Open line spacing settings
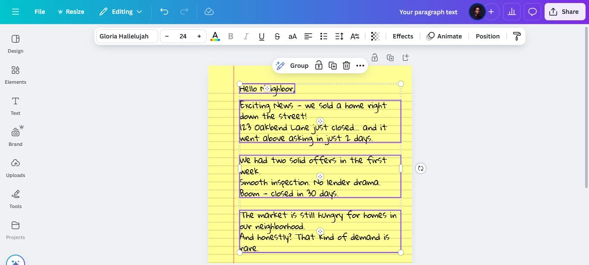This screenshot has height=265, width=589. coord(339,36)
